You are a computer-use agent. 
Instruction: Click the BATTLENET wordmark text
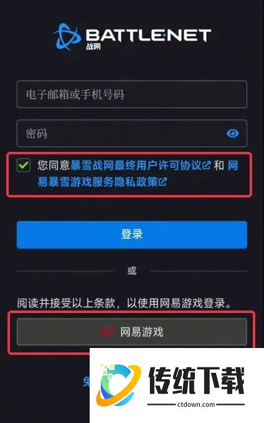[x=148, y=36]
